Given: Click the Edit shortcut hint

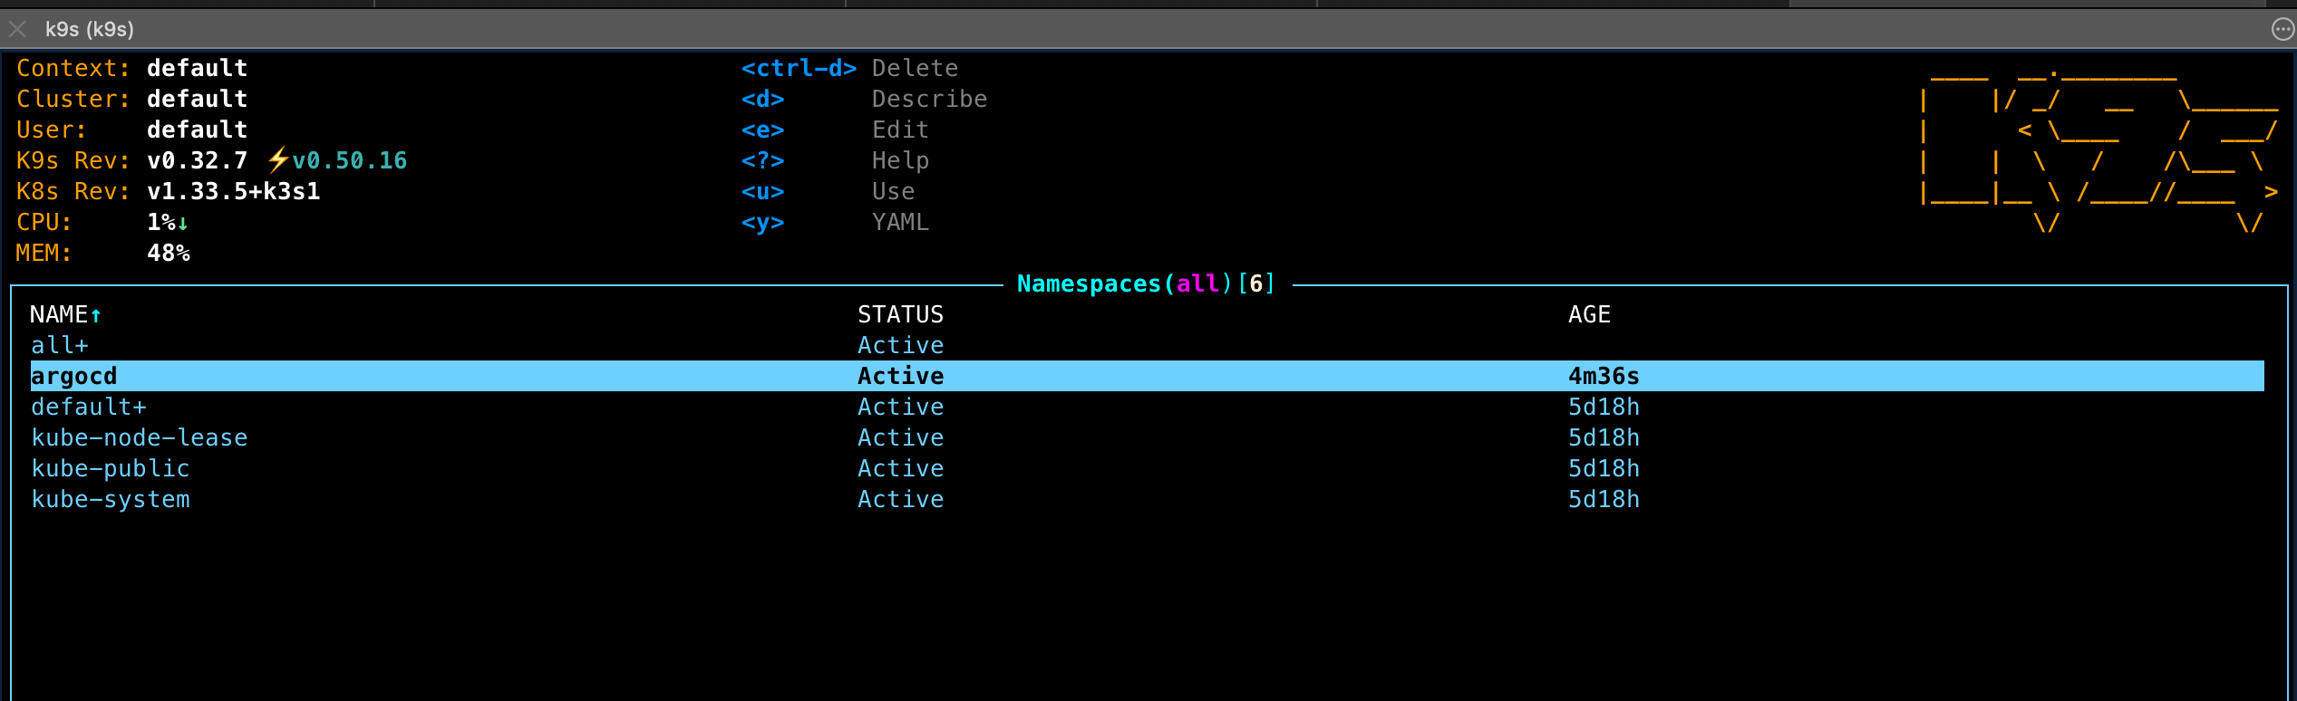Looking at the screenshot, I should 899,130.
